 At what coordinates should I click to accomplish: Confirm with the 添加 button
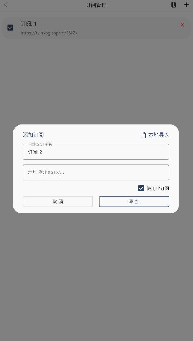coord(134,201)
